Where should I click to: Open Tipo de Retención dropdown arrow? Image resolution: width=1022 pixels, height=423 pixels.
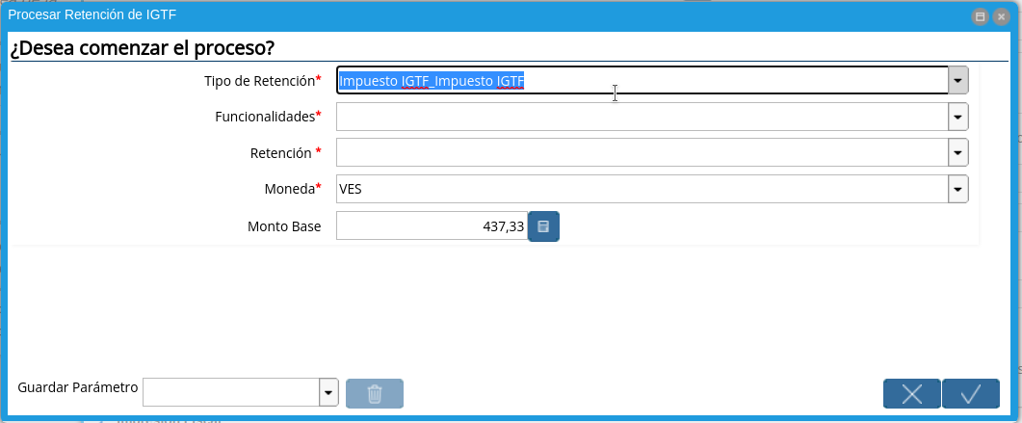[958, 80]
